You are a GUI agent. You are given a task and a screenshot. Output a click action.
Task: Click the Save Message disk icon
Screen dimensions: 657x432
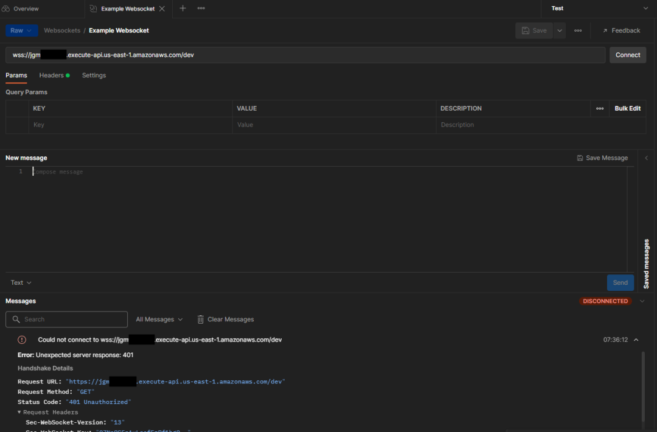click(580, 158)
